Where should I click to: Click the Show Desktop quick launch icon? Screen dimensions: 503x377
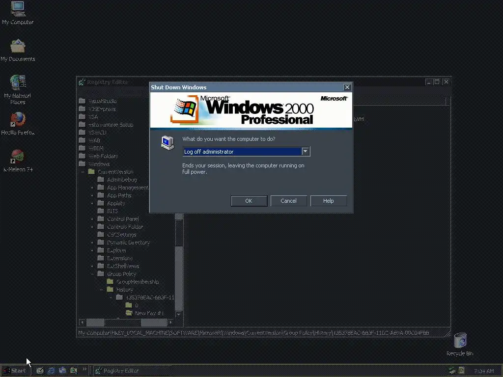tap(40, 371)
